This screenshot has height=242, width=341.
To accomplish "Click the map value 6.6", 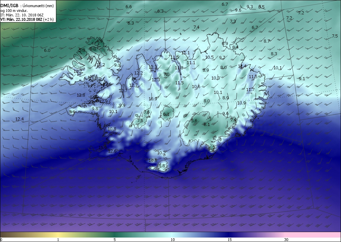I will coord(129,7).
